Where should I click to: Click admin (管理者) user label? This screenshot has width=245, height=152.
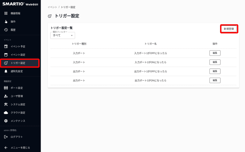(x=10, y=130)
